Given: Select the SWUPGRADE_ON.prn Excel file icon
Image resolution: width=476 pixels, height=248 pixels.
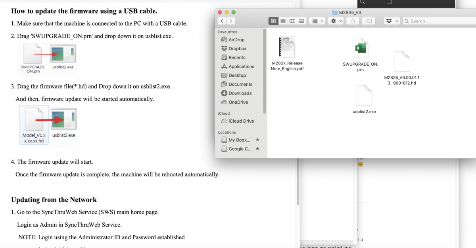Looking at the screenshot, I should coord(361,48).
